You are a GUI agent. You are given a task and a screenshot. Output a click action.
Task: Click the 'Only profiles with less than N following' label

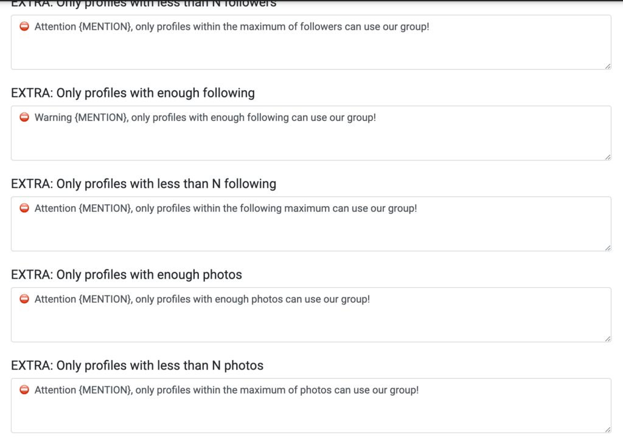(144, 184)
